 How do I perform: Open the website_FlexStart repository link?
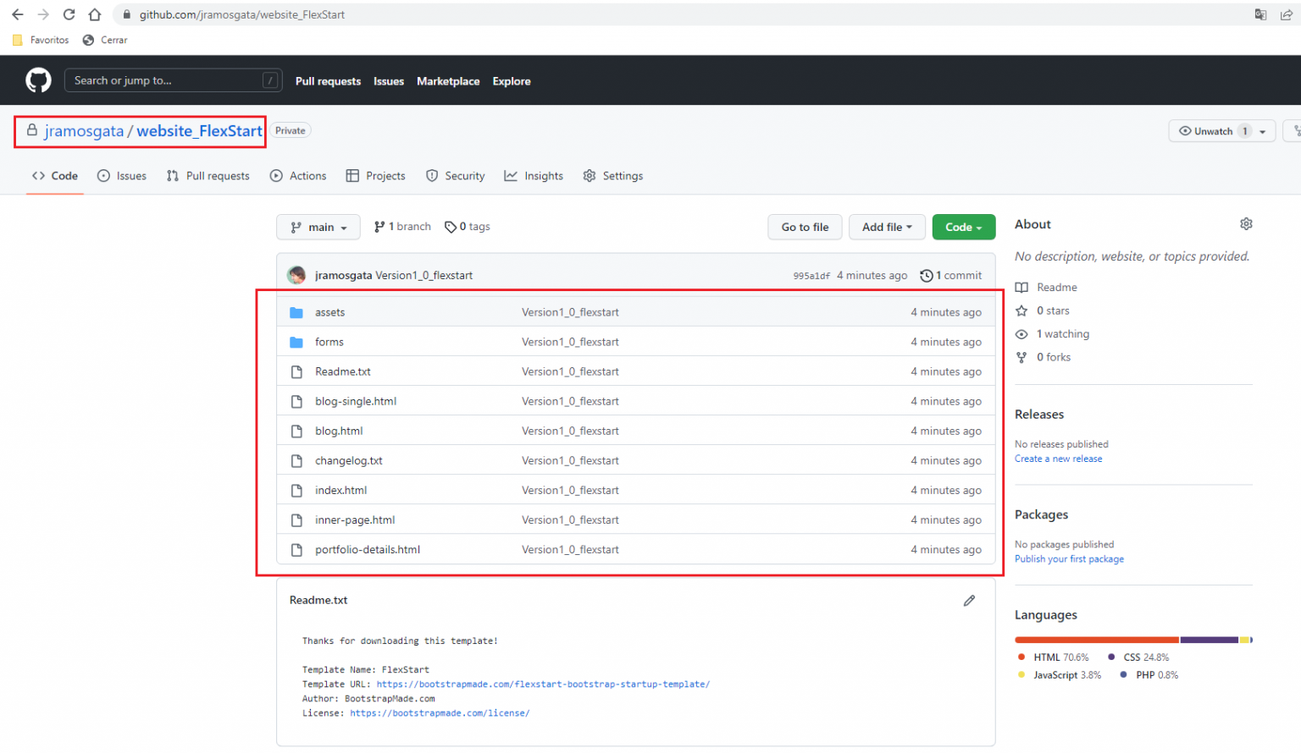point(200,131)
